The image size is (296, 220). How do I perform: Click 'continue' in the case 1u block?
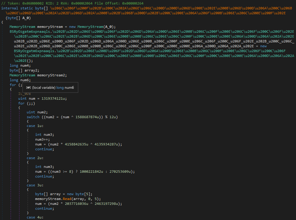click(x=44, y=149)
